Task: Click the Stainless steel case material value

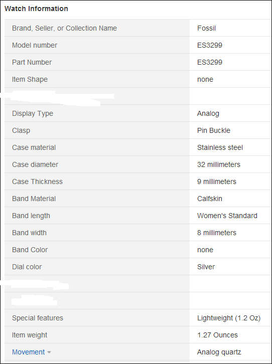Action: [x=220, y=147]
